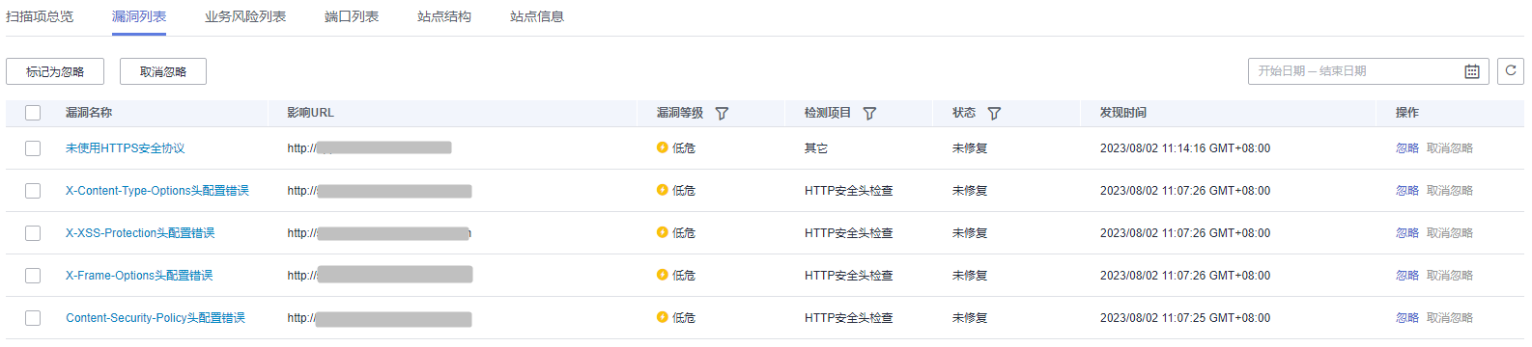
Task: Click low-risk icon in Content-Security-Policy row
Action: pyautogui.click(x=662, y=317)
